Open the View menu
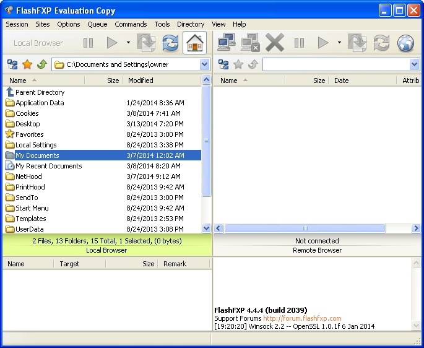Viewport: 424px width, 348px height. point(218,24)
